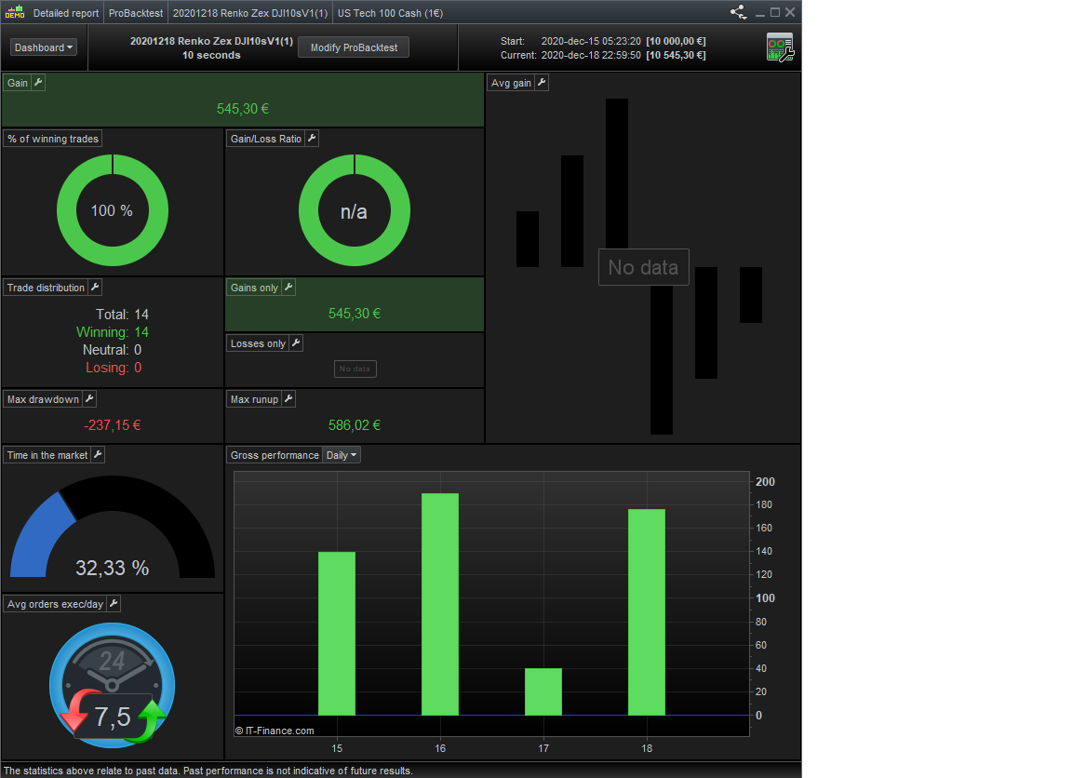Click the Neutral: 0 line
The width and height of the screenshot is (1072, 778).
coord(112,350)
